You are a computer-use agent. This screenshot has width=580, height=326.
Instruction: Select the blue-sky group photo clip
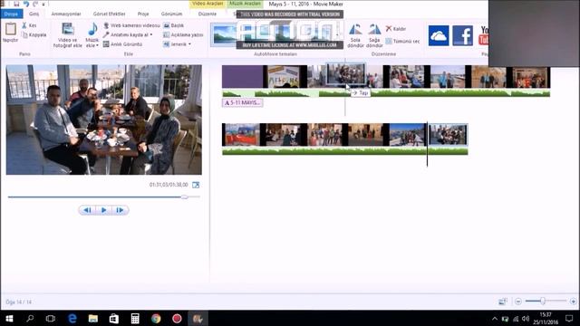(x=407, y=135)
